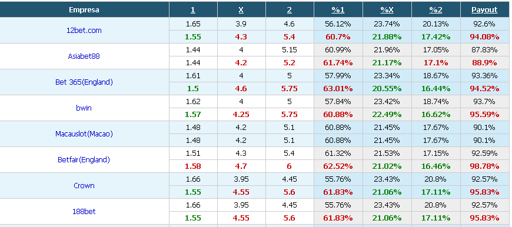
Task: Open the Asiabet88 bookmaker link
Action: pos(84,56)
